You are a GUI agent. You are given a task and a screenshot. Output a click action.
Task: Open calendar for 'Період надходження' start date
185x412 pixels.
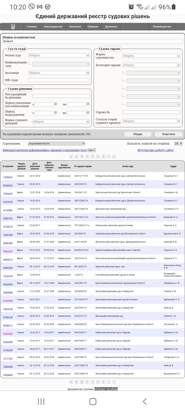(55, 113)
